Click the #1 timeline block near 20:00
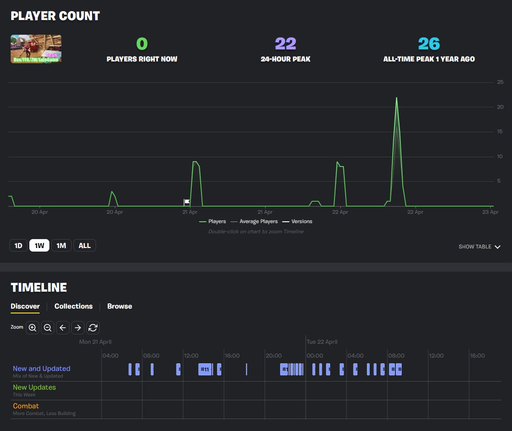Image resolution: width=512 pixels, height=431 pixels. pyautogui.click(x=284, y=369)
